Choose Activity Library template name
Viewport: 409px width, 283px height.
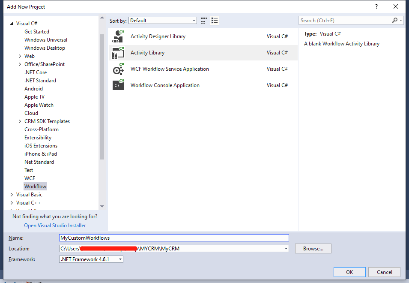[147, 52]
